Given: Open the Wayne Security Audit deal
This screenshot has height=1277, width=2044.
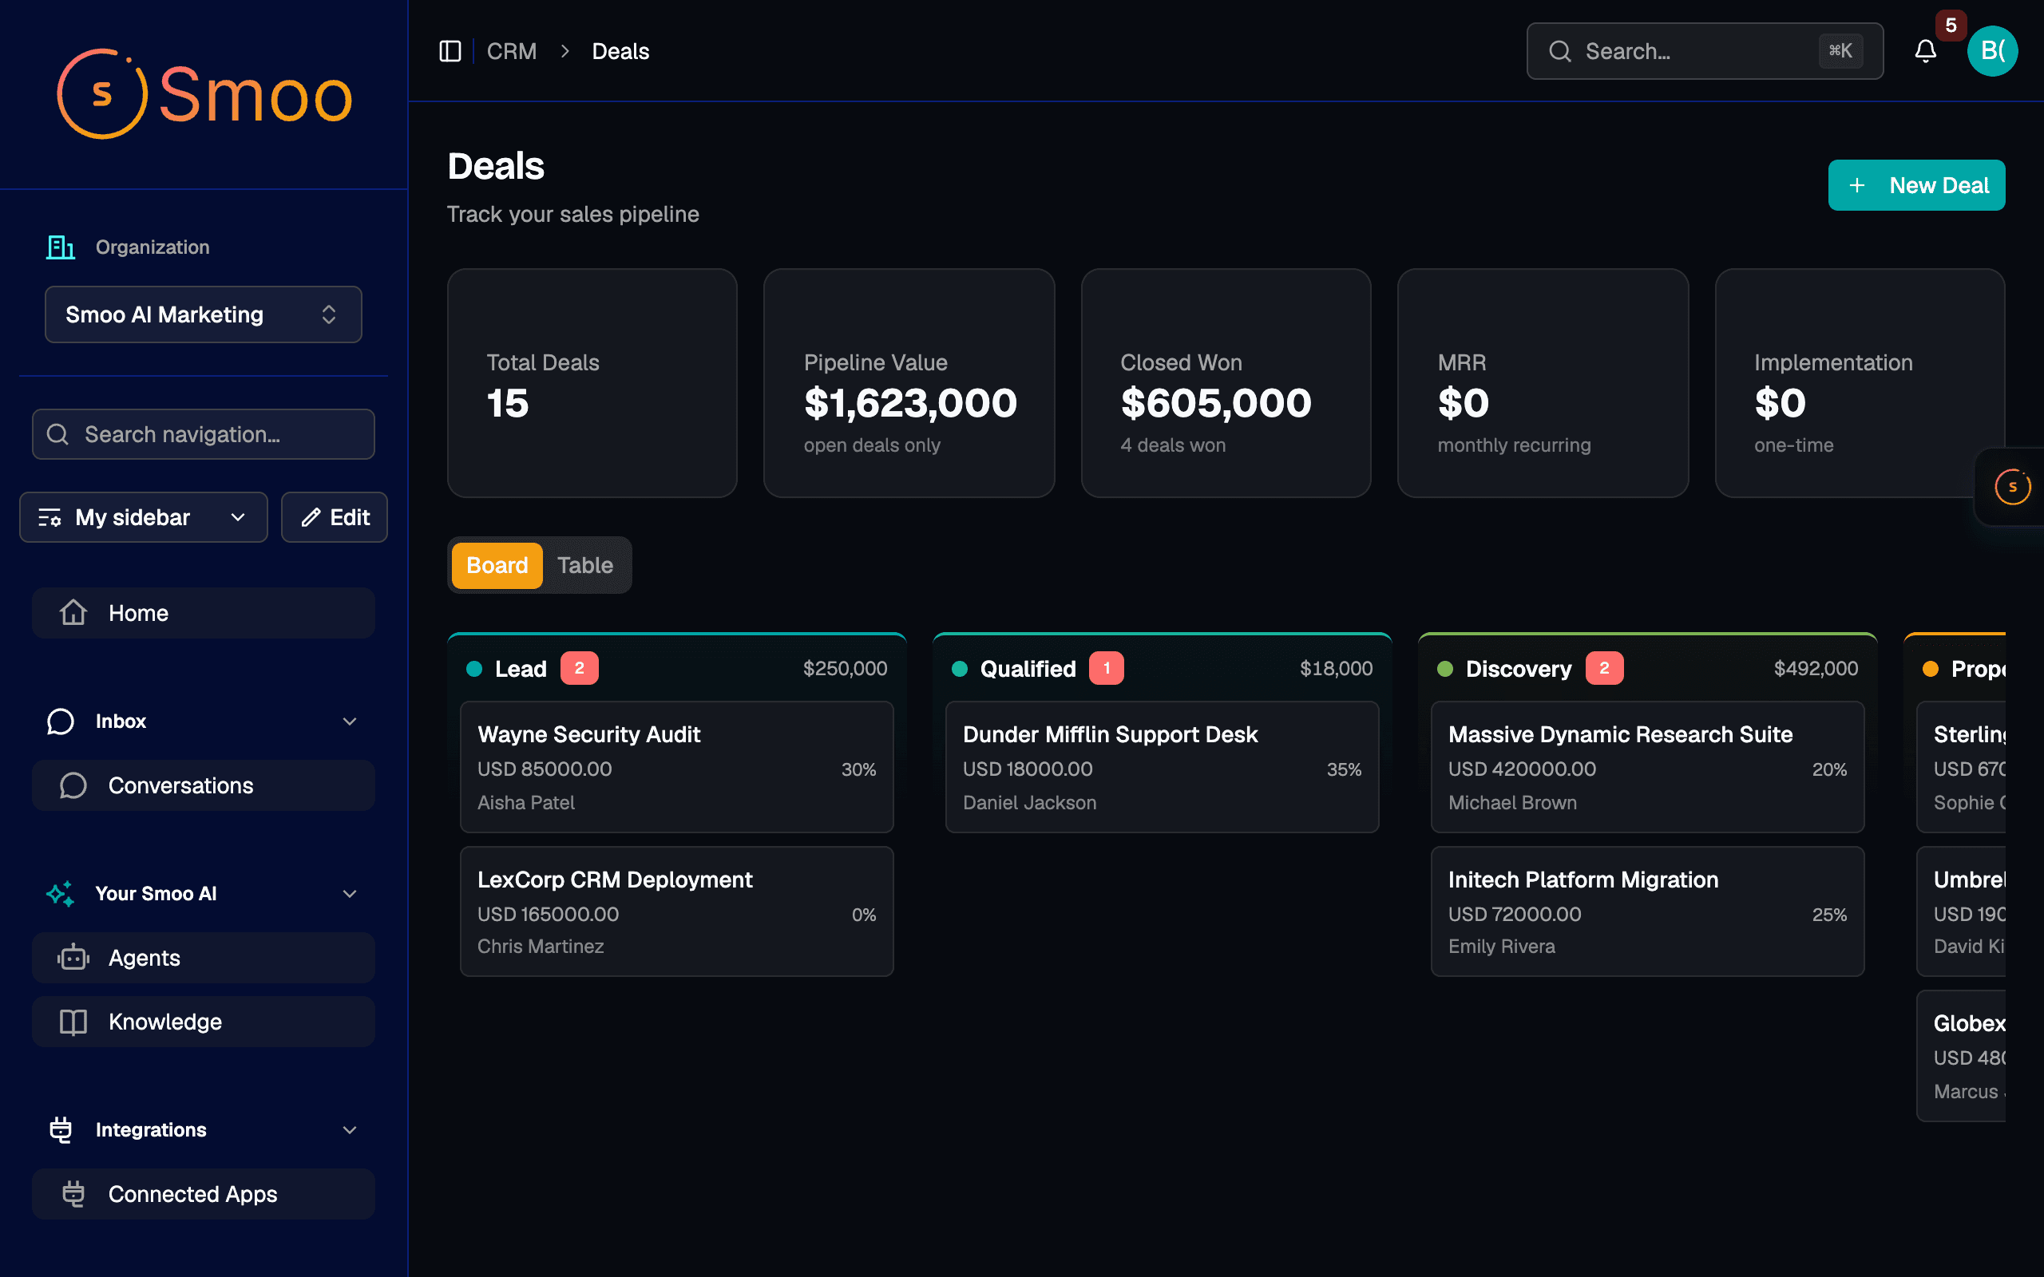Looking at the screenshot, I should 676,767.
